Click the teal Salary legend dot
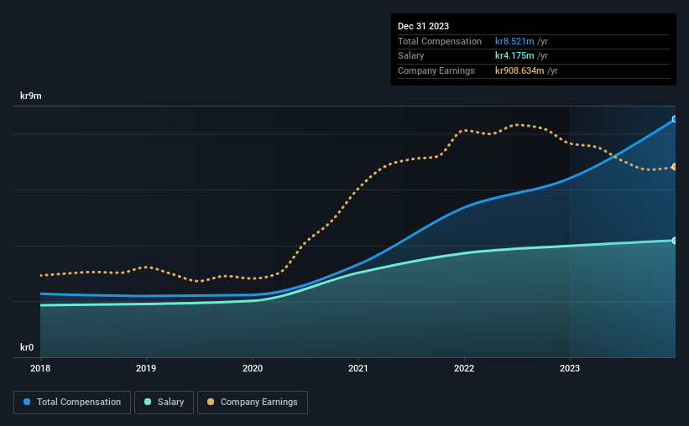This screenshot has height=426, width=689. click(x=148, y=402)
